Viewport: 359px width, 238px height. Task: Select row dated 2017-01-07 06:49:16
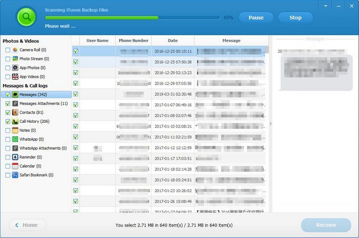coord(169,105)
